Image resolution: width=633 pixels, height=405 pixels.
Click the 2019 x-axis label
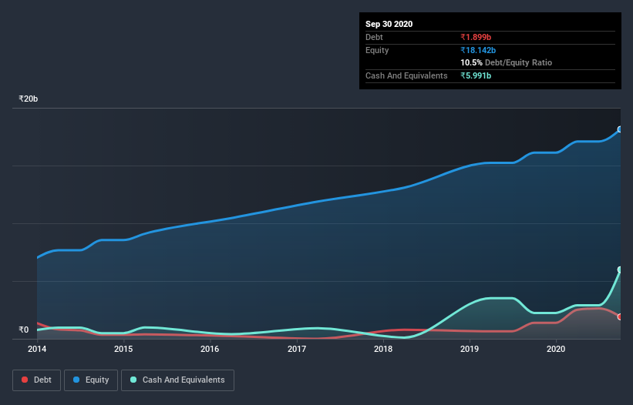click(x=470, y=349)
